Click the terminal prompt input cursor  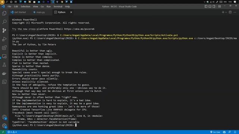[x=76, y=125]
